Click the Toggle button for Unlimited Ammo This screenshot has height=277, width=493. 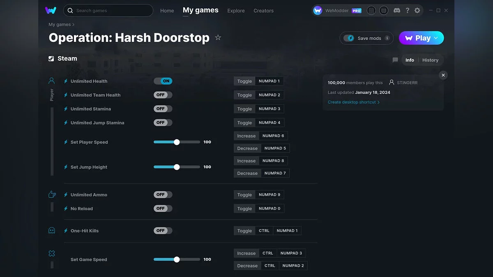point(244,195)
